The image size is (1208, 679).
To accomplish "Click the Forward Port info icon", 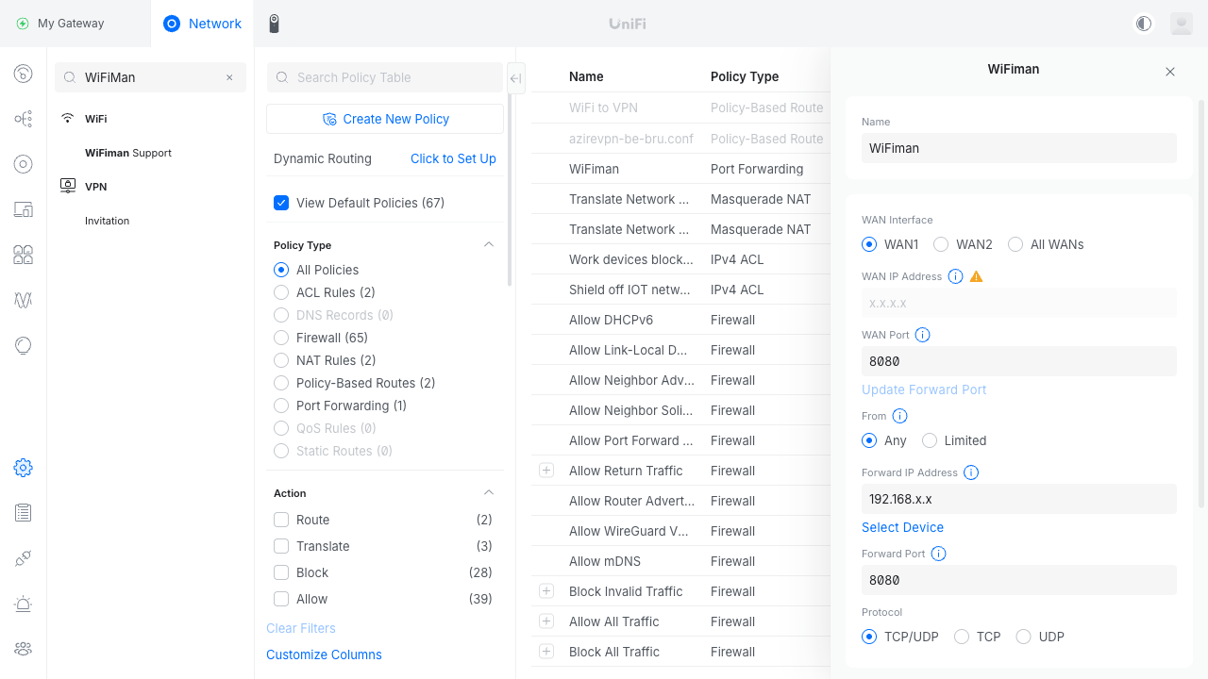I will [939, 554].
